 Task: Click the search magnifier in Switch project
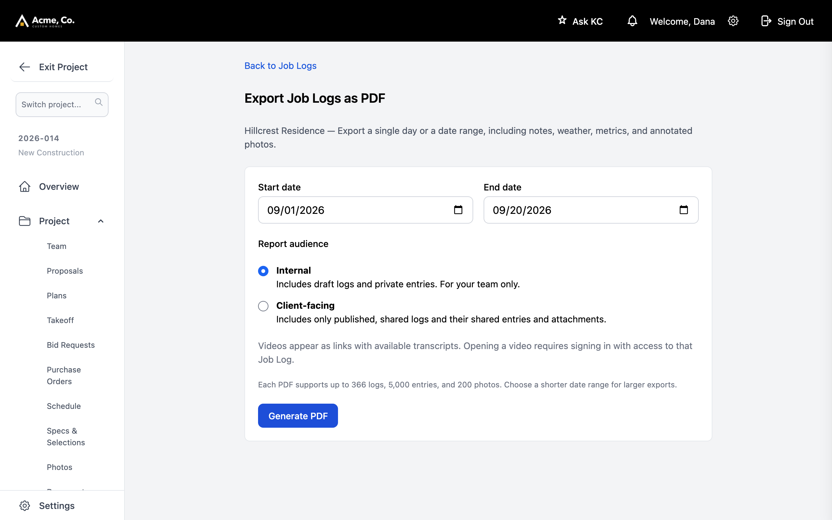(99, 102)
